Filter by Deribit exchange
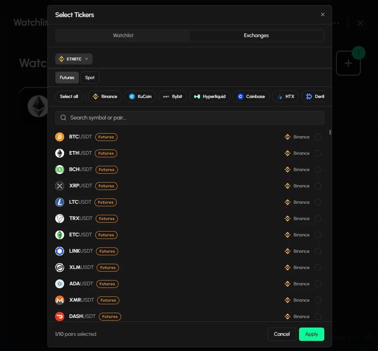Screen dimensions: 378x351 313,96
